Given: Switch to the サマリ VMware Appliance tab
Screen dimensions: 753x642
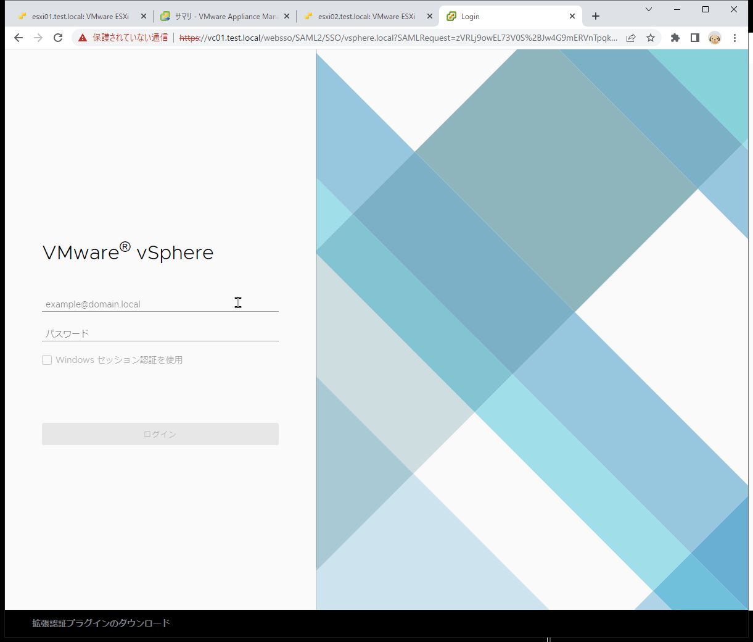Looking at the screenshot, I should (224, 17).
